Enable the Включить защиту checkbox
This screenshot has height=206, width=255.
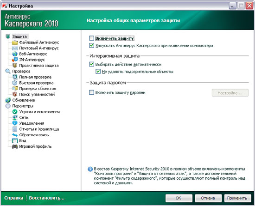(91, 38)
